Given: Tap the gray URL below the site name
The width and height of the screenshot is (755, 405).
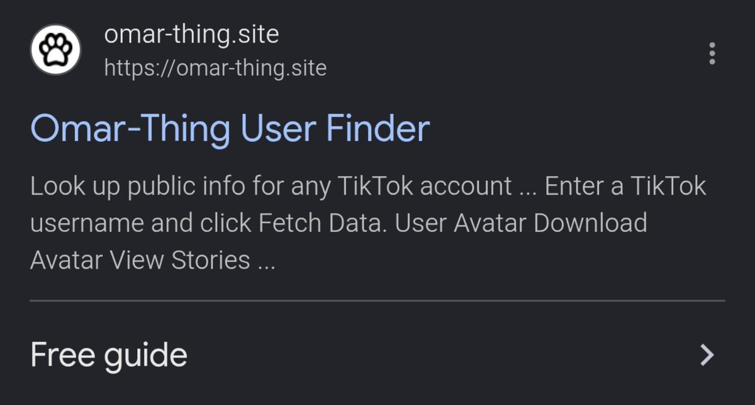Looking at the screenshot, I should pyautogui.click(x=215, y=68).
